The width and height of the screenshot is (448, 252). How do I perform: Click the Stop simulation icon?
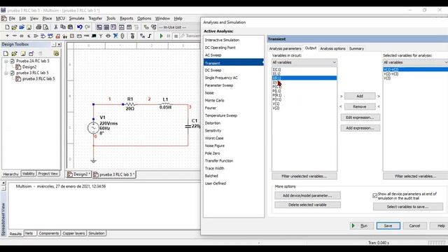(x=176, y=36)
